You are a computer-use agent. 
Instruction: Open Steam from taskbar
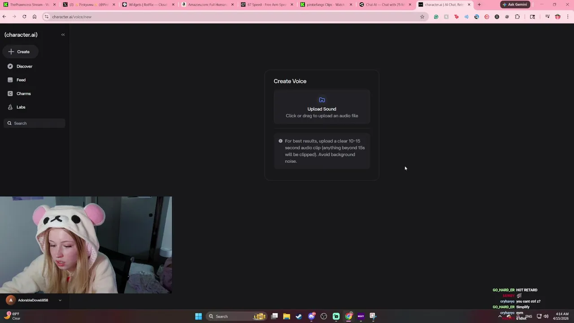pos(299,316)
